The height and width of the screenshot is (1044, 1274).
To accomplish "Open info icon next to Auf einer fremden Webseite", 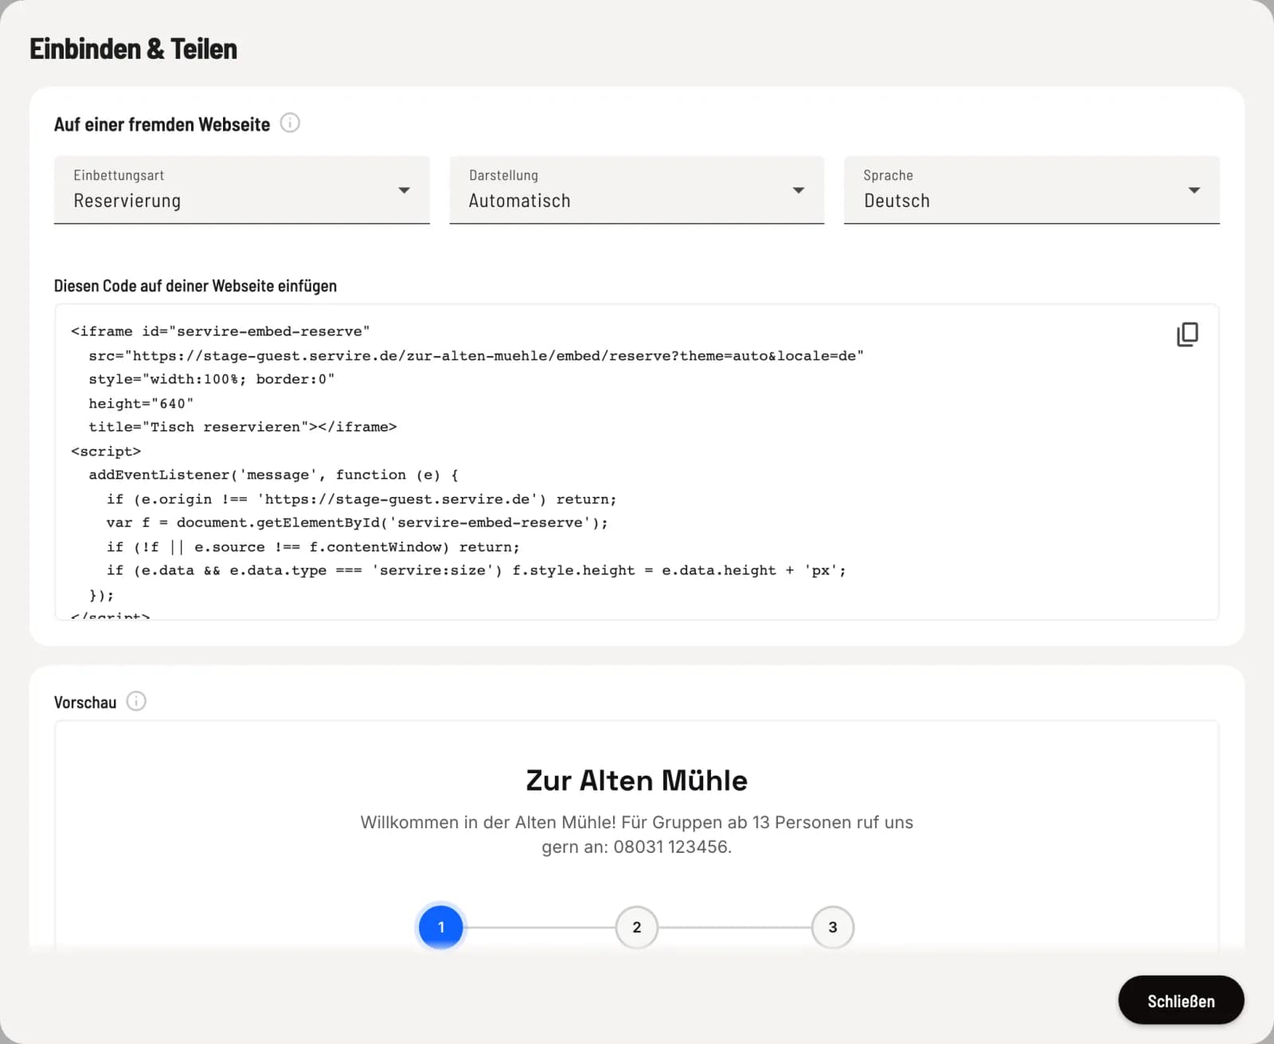I will [291, 123].
